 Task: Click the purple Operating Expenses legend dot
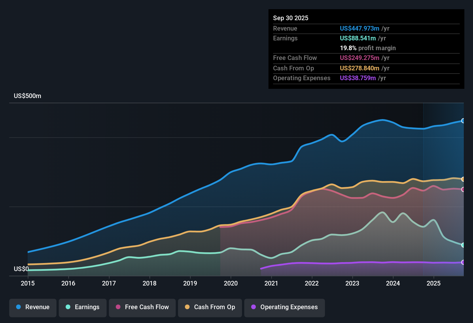[253, 307]
